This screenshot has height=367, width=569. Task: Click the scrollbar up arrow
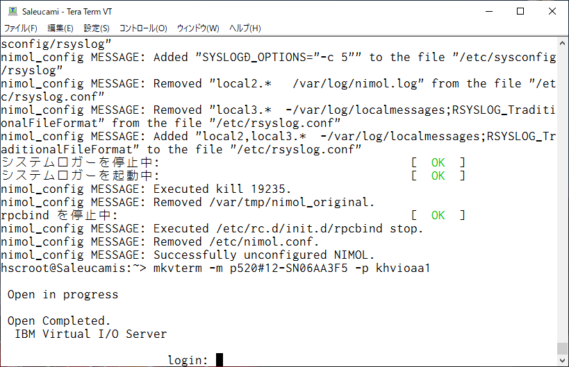562,43
